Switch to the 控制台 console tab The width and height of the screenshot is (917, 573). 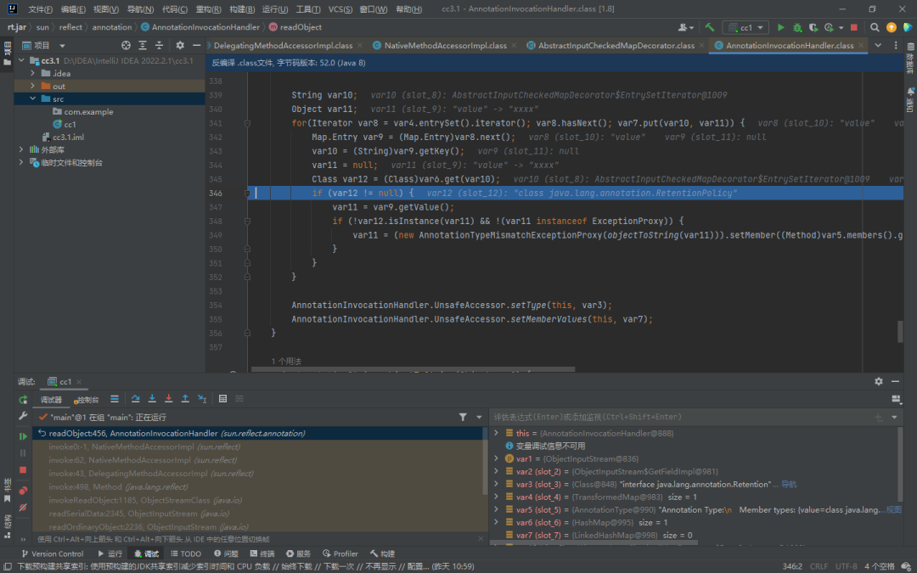click(x=86, y=399)
